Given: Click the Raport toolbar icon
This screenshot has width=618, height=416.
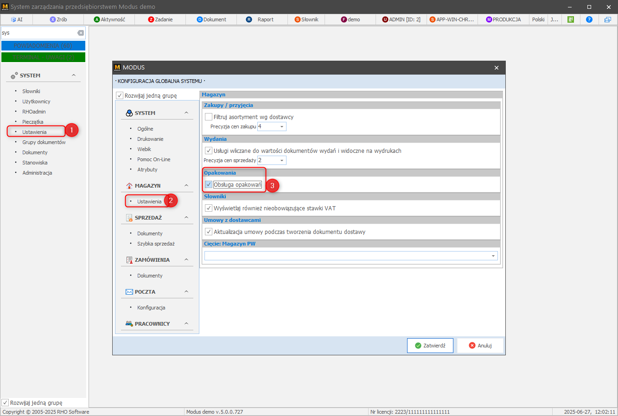Looking at the screenshot, I should [x=249, y=19].
